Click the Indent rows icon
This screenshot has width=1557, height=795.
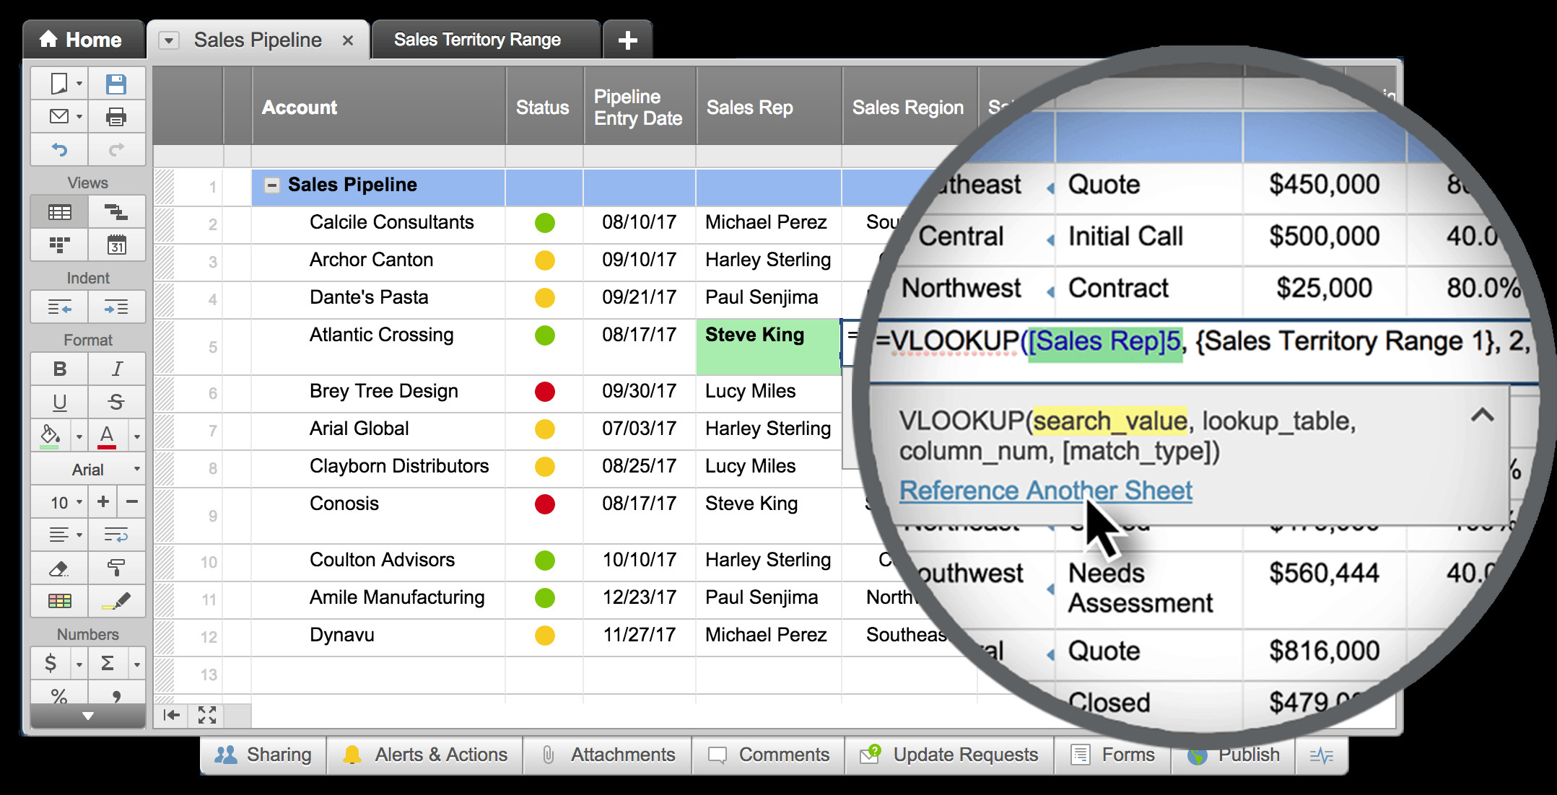116,308
